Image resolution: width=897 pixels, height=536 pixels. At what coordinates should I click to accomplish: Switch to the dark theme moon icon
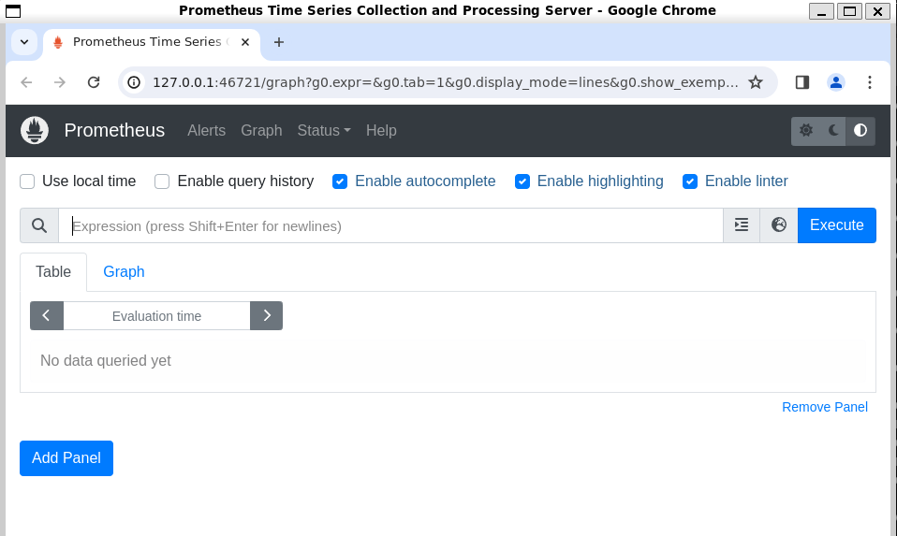pos(833,131)
